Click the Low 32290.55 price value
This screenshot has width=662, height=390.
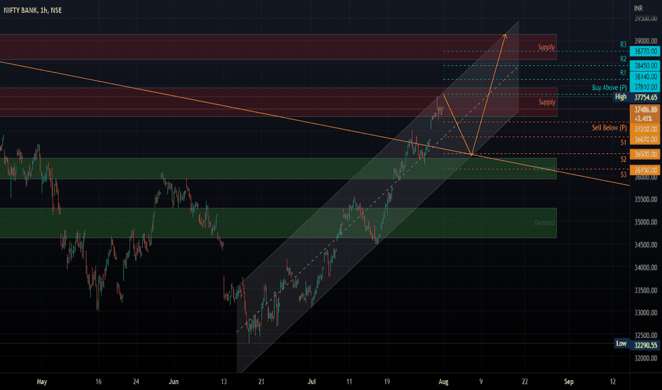click(x=646, y=345)
